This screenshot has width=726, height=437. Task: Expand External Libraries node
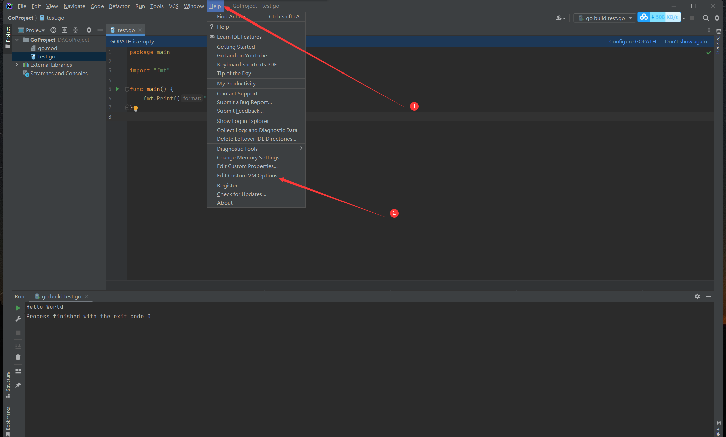click(17, 65)
